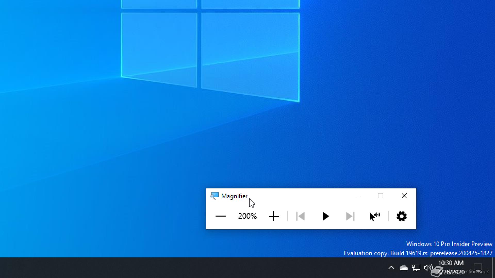Activate the 'read from here' cursor icon
This screenshot has width=495, height=278.
tap(375, 216)
